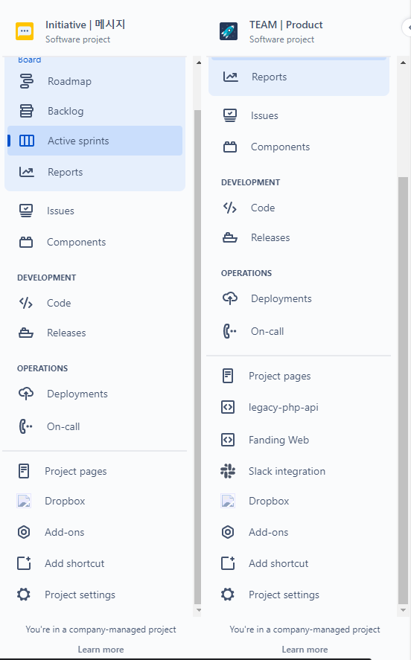
Task: Click the DEVELOPMENT heading in Initiative sidebar
Action: 46,278
